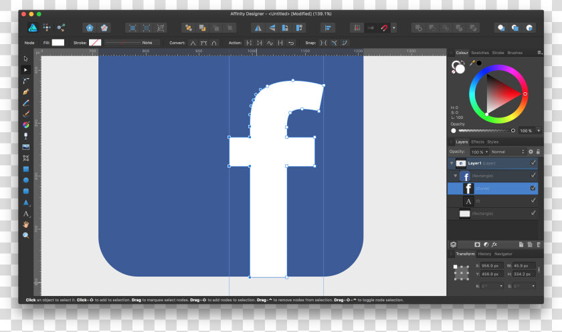
Task: Switch to the Draw Persona
Action: point(33,28)
